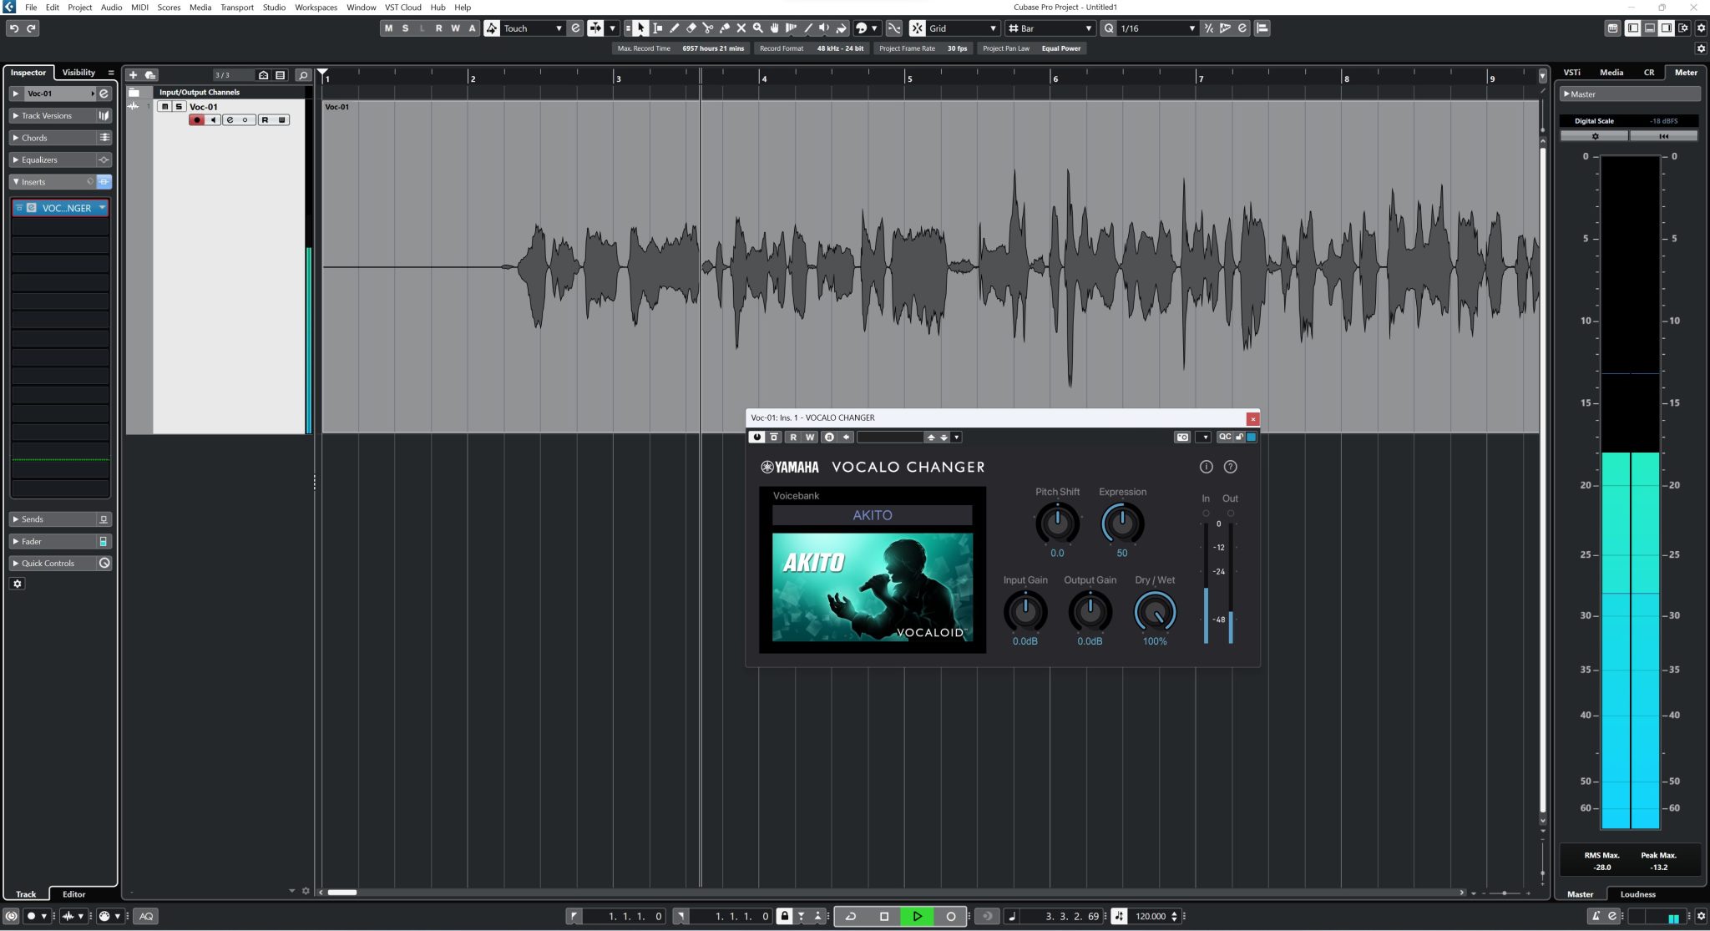Select the Erase tool
Viewport: 1710px width, 931px height.
tap(691, 28)
